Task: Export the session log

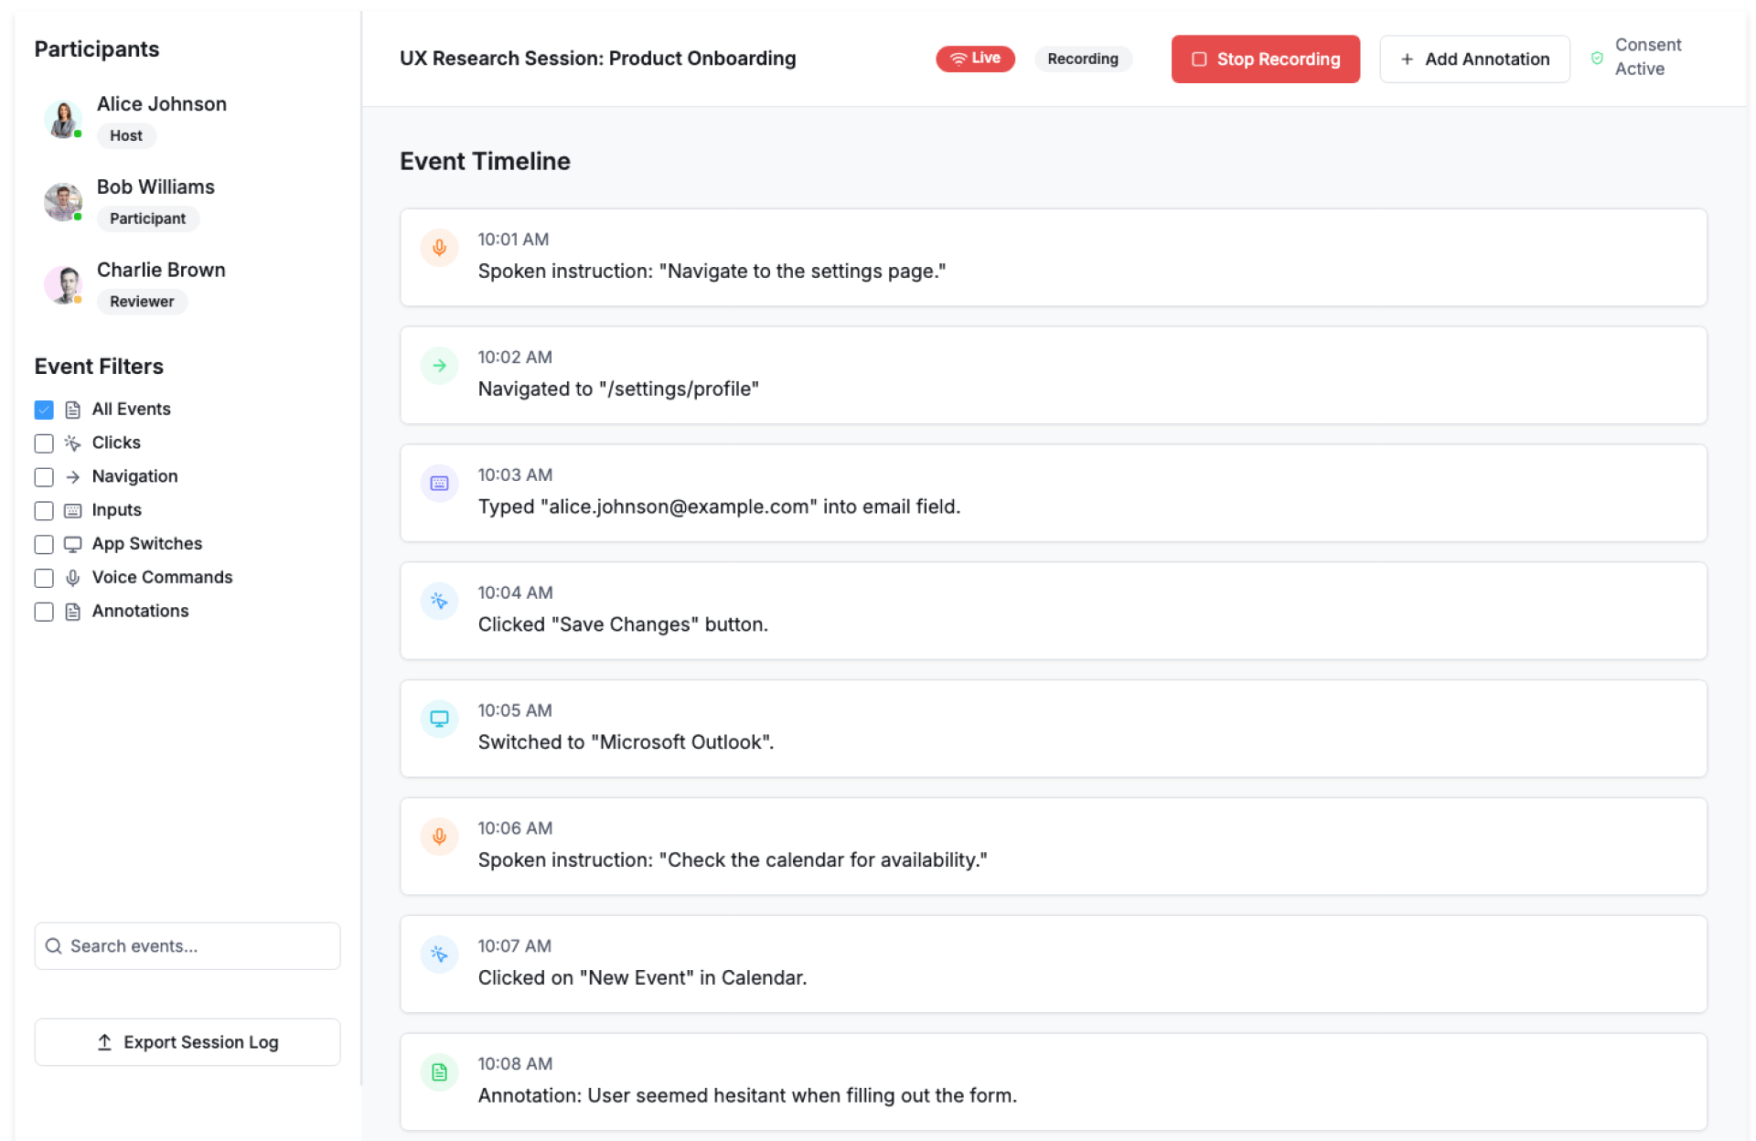Action: click(187, 1042)
